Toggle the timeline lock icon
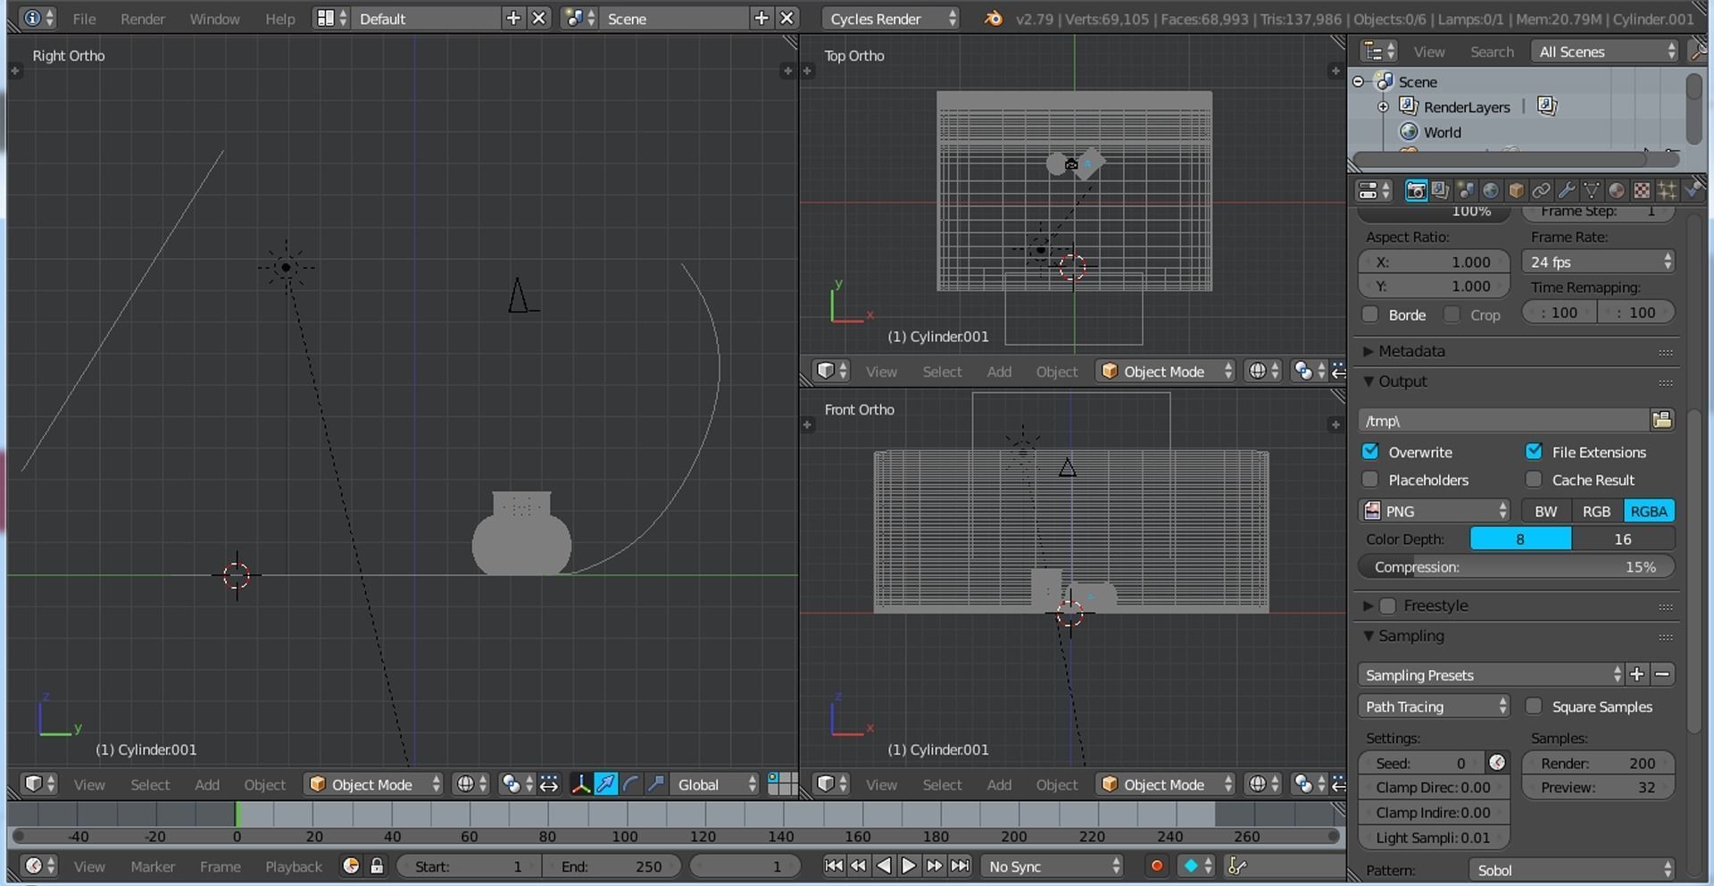The height and width of the screenshot is (886, 1714). (x=377, y=865)
